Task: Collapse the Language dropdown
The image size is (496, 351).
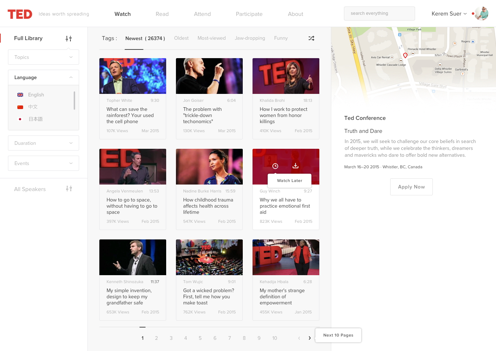Action: (x=43, y=77)
